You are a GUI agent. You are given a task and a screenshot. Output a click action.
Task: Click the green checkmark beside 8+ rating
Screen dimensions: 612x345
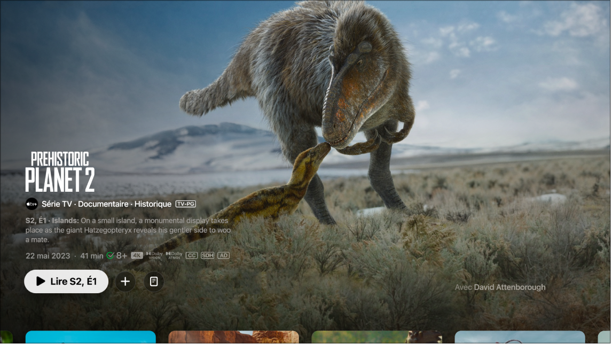click(x=111, y=256)
